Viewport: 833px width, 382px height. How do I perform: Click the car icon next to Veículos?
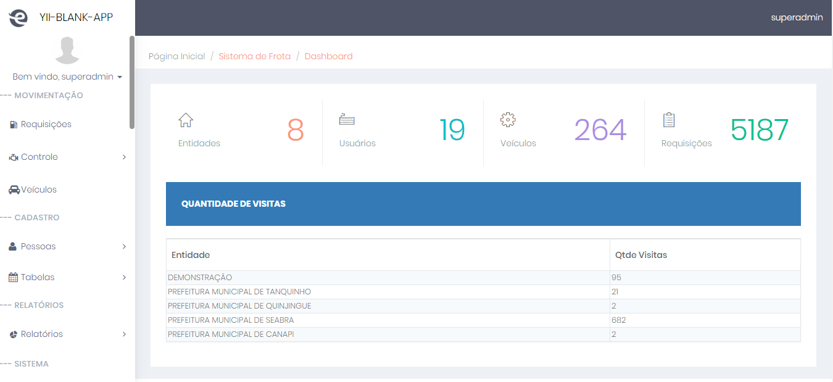14,190
